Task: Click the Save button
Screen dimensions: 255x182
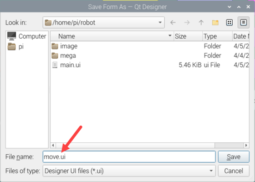Action: coord(234,157)
